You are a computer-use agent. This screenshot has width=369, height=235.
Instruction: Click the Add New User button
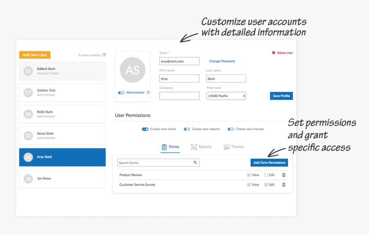pos(35,55)
